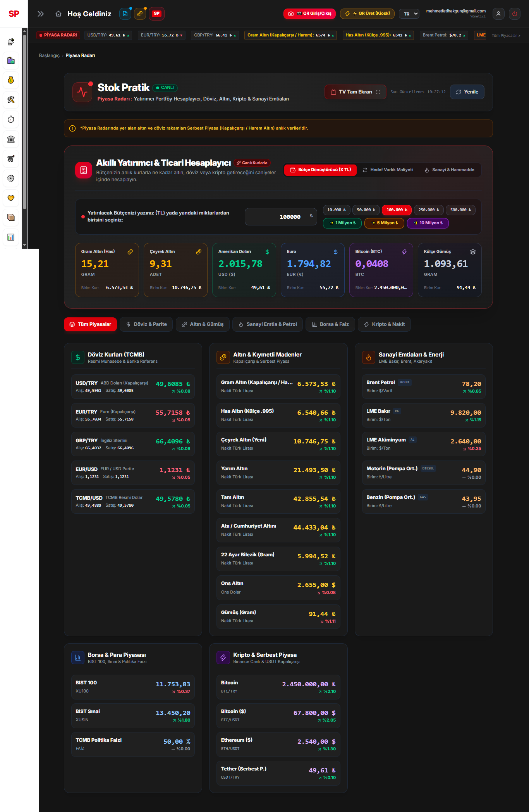This screenshot has height=812, width=529.
Task: Select Kripto & Nakit market filter
Action: pyautogui.click(x=384, y=324)
